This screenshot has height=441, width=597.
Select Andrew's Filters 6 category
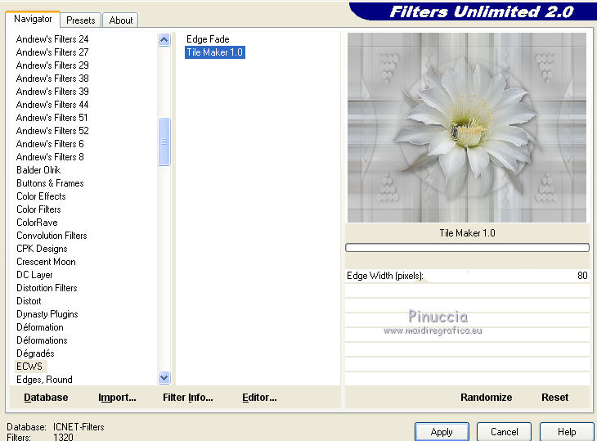pyautogui.click(x=50, y=144)
